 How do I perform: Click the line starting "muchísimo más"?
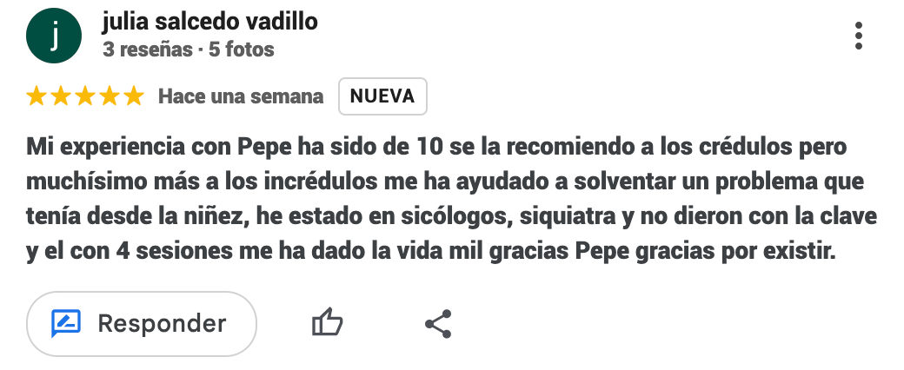click(x=436, y=181)
